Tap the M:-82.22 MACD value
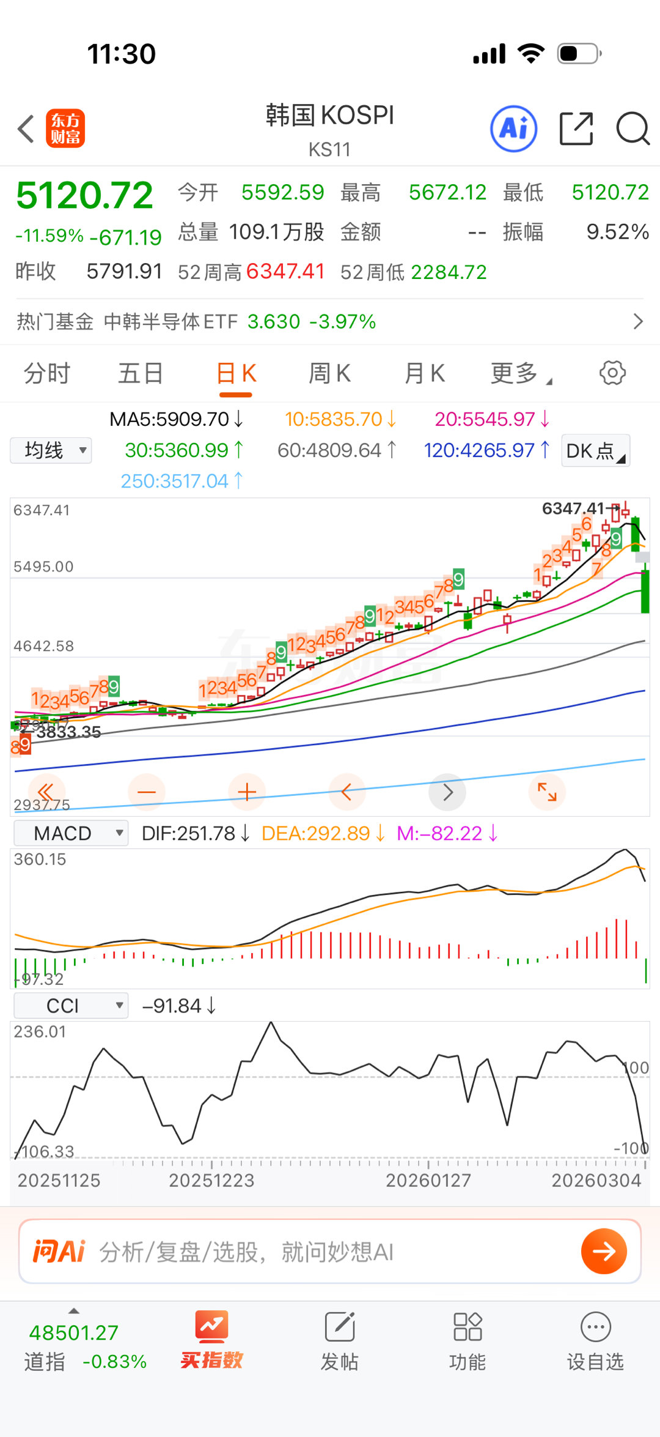 447,833
